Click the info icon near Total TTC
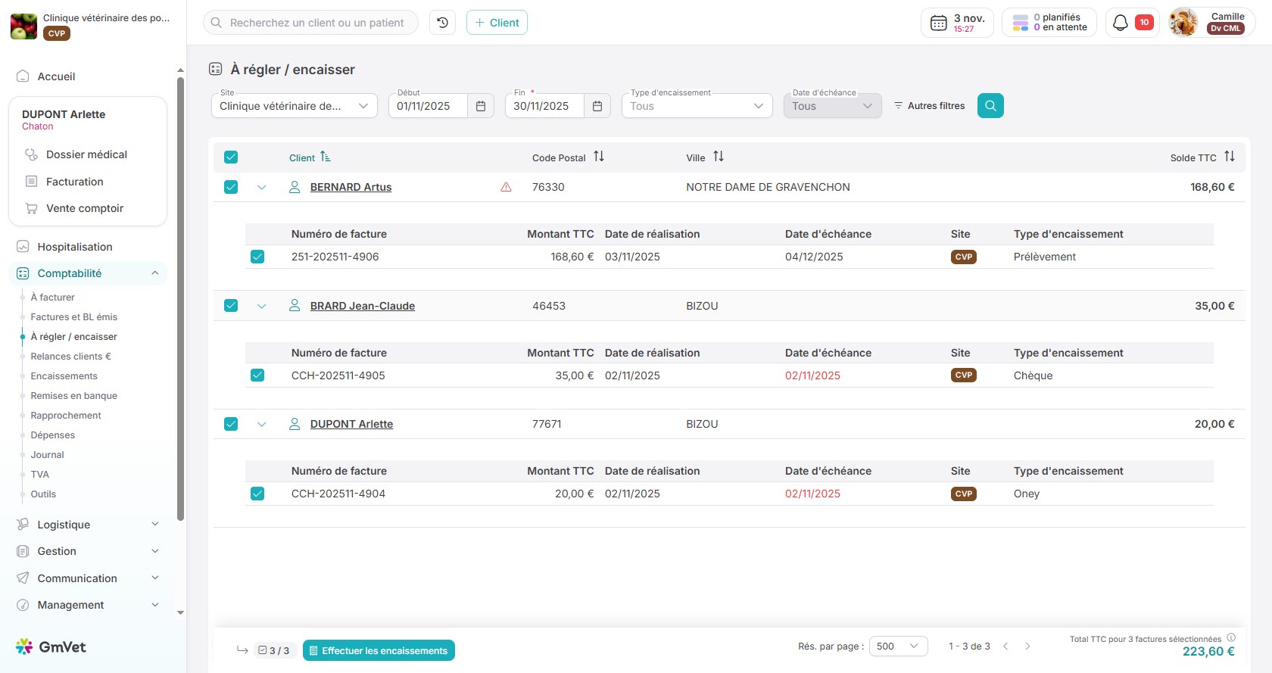Image resolution: width=1272 pixels, height=673 pixels. point(1231,637)
